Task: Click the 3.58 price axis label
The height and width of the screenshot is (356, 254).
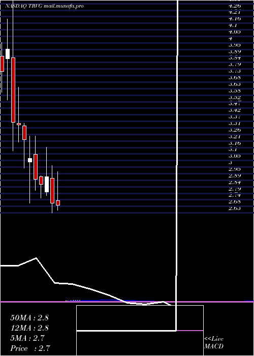Action: click(x=235, y=91)
